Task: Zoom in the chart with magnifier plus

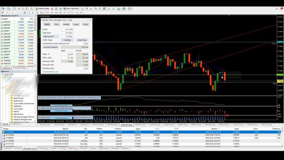Action: pyautogui.click(x=96, y=8)
